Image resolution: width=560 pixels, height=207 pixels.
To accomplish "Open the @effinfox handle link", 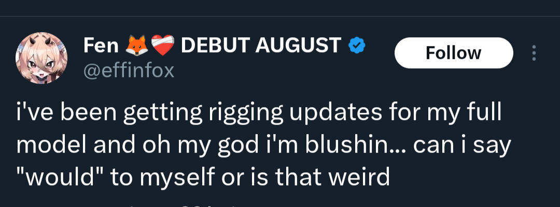I will (129, 71).
